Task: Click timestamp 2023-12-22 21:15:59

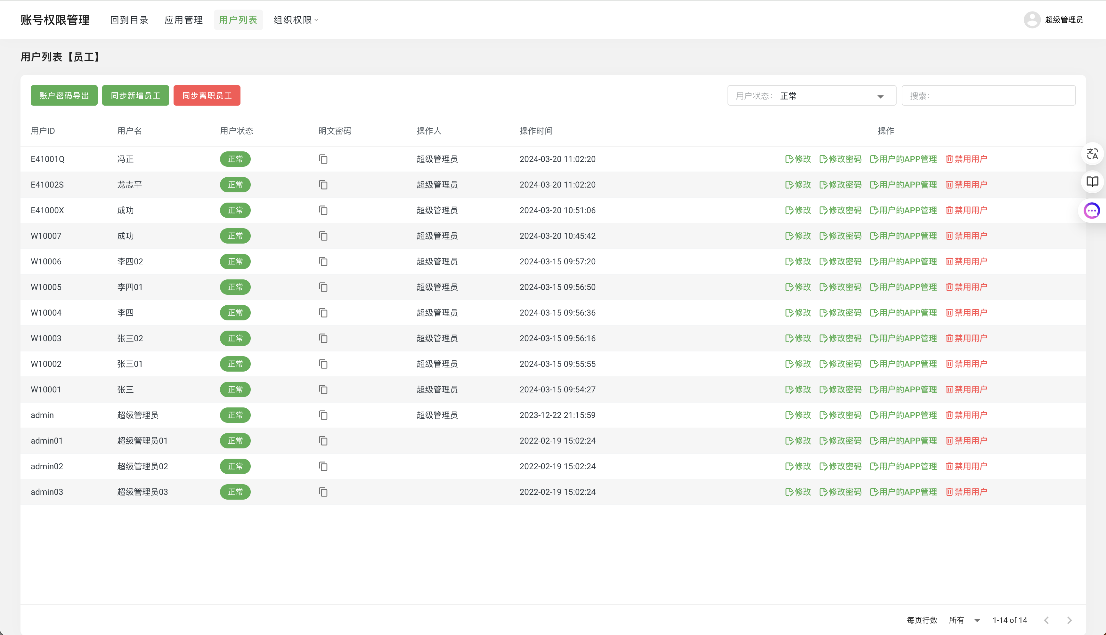Action: coord(557,415)
